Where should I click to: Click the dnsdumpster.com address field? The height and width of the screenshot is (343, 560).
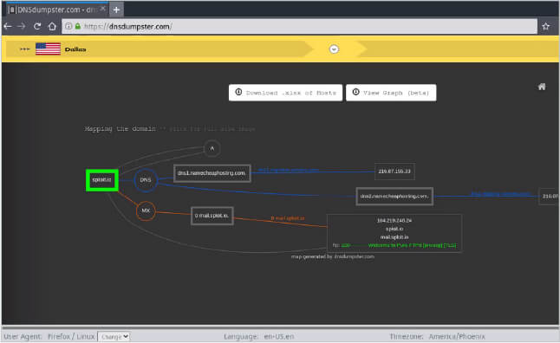pos(299,26)
